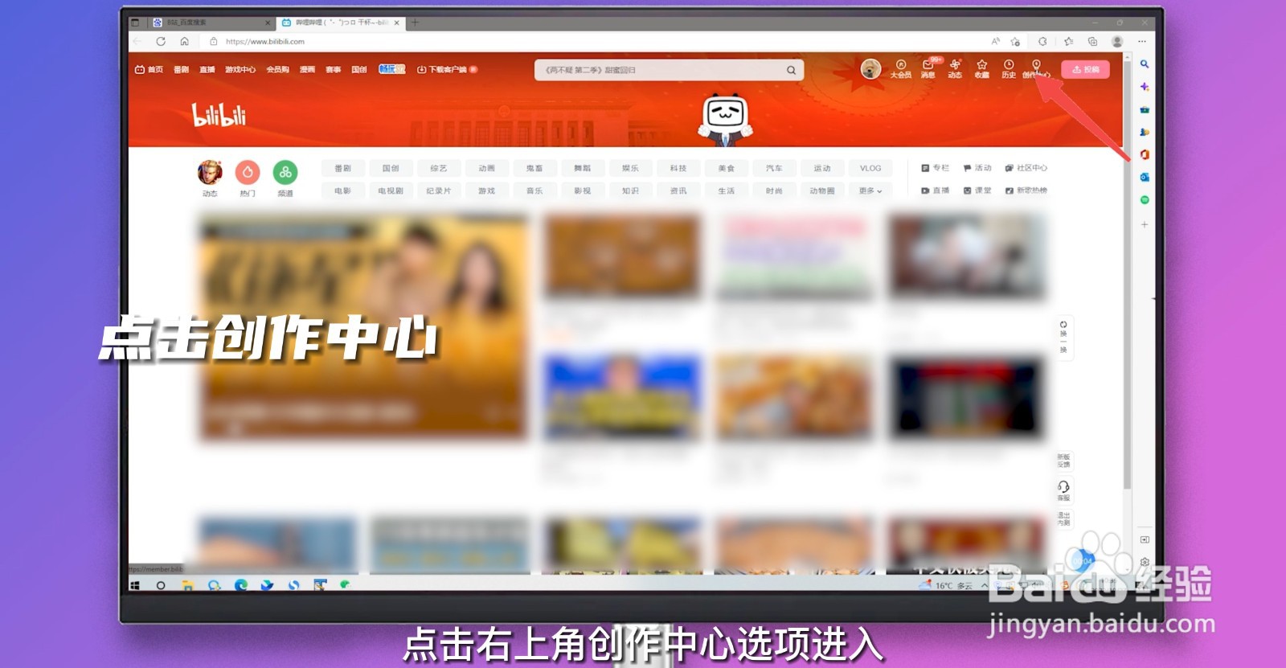
Task: Open browser collections icon
Action: (x=1092, y=41)
